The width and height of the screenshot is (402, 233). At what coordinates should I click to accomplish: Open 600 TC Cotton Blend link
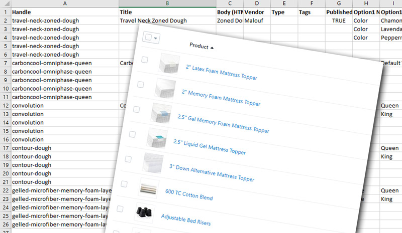pos(189,194)
